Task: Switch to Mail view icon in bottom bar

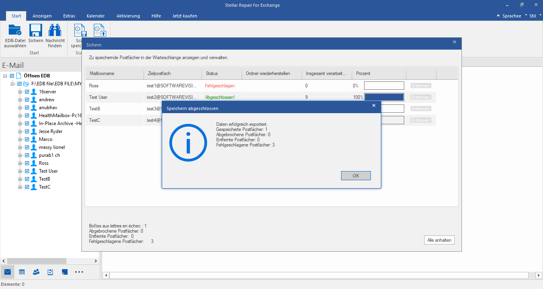Action: [8, 272]
